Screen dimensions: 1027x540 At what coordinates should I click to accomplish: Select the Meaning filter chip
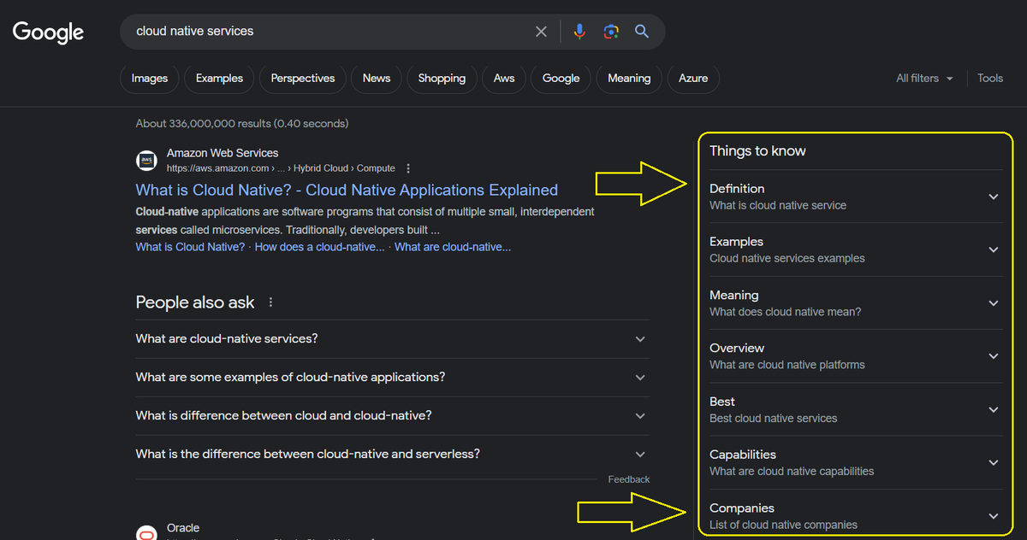coord(629,78)
